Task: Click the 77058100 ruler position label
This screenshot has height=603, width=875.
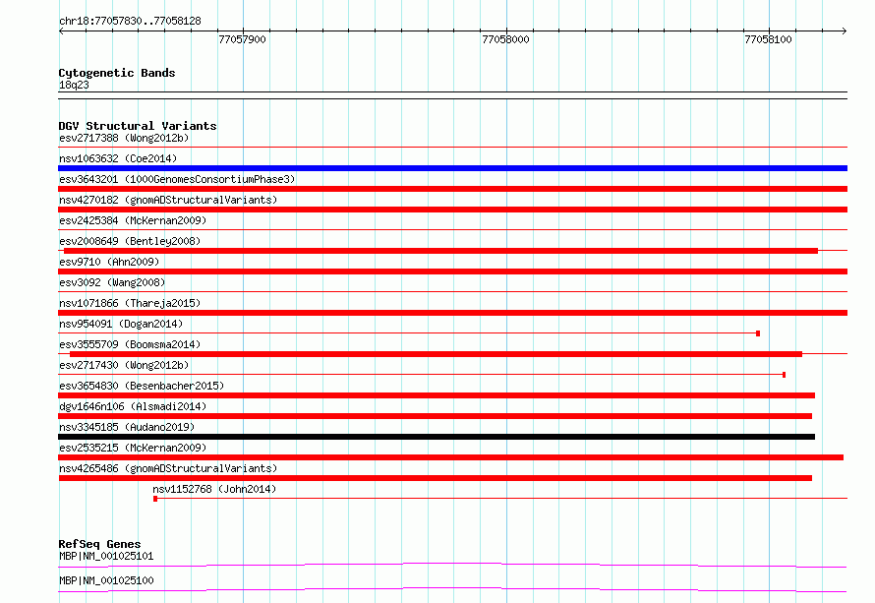Action: click(768, 39)
